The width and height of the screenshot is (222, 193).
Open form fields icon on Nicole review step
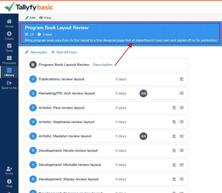(182, 151)
